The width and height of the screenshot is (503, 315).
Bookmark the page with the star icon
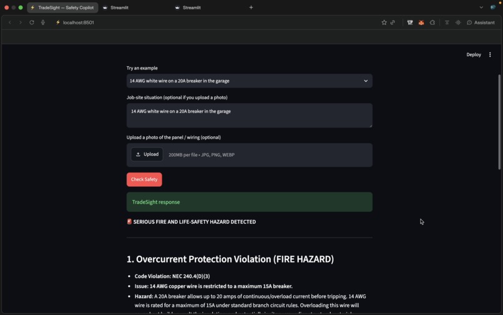tap(384, 22)
